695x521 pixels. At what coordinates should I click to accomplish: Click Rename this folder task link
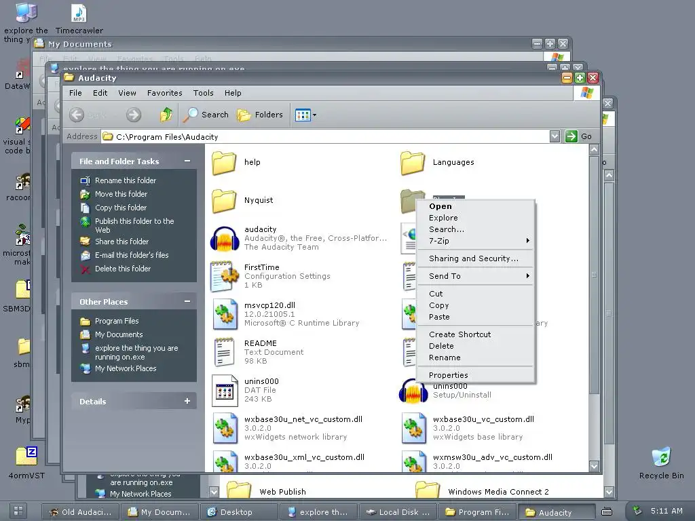tap(126, 180)
